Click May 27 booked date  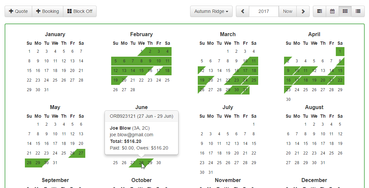point(81,153)
